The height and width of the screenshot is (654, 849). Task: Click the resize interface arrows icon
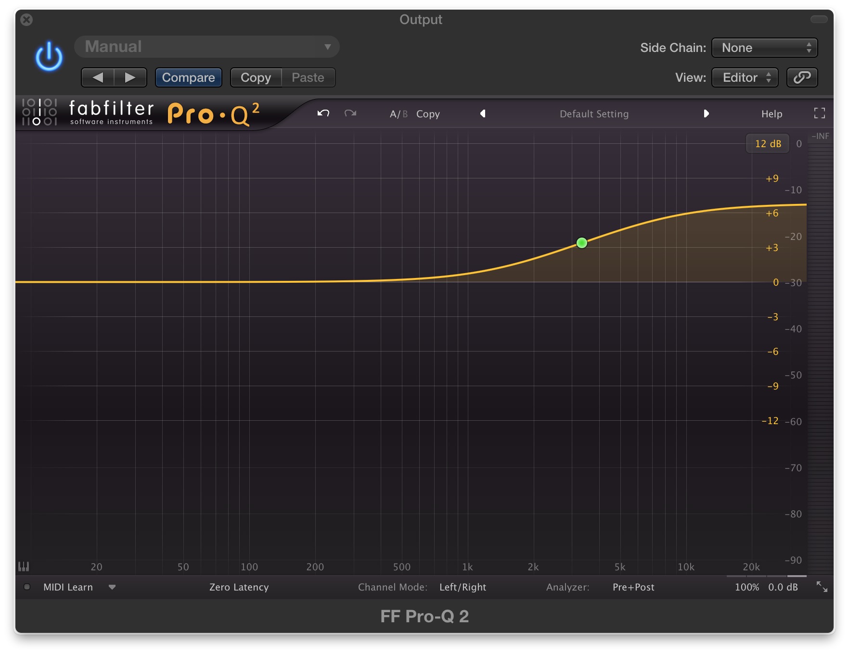[x=822, y=587]
